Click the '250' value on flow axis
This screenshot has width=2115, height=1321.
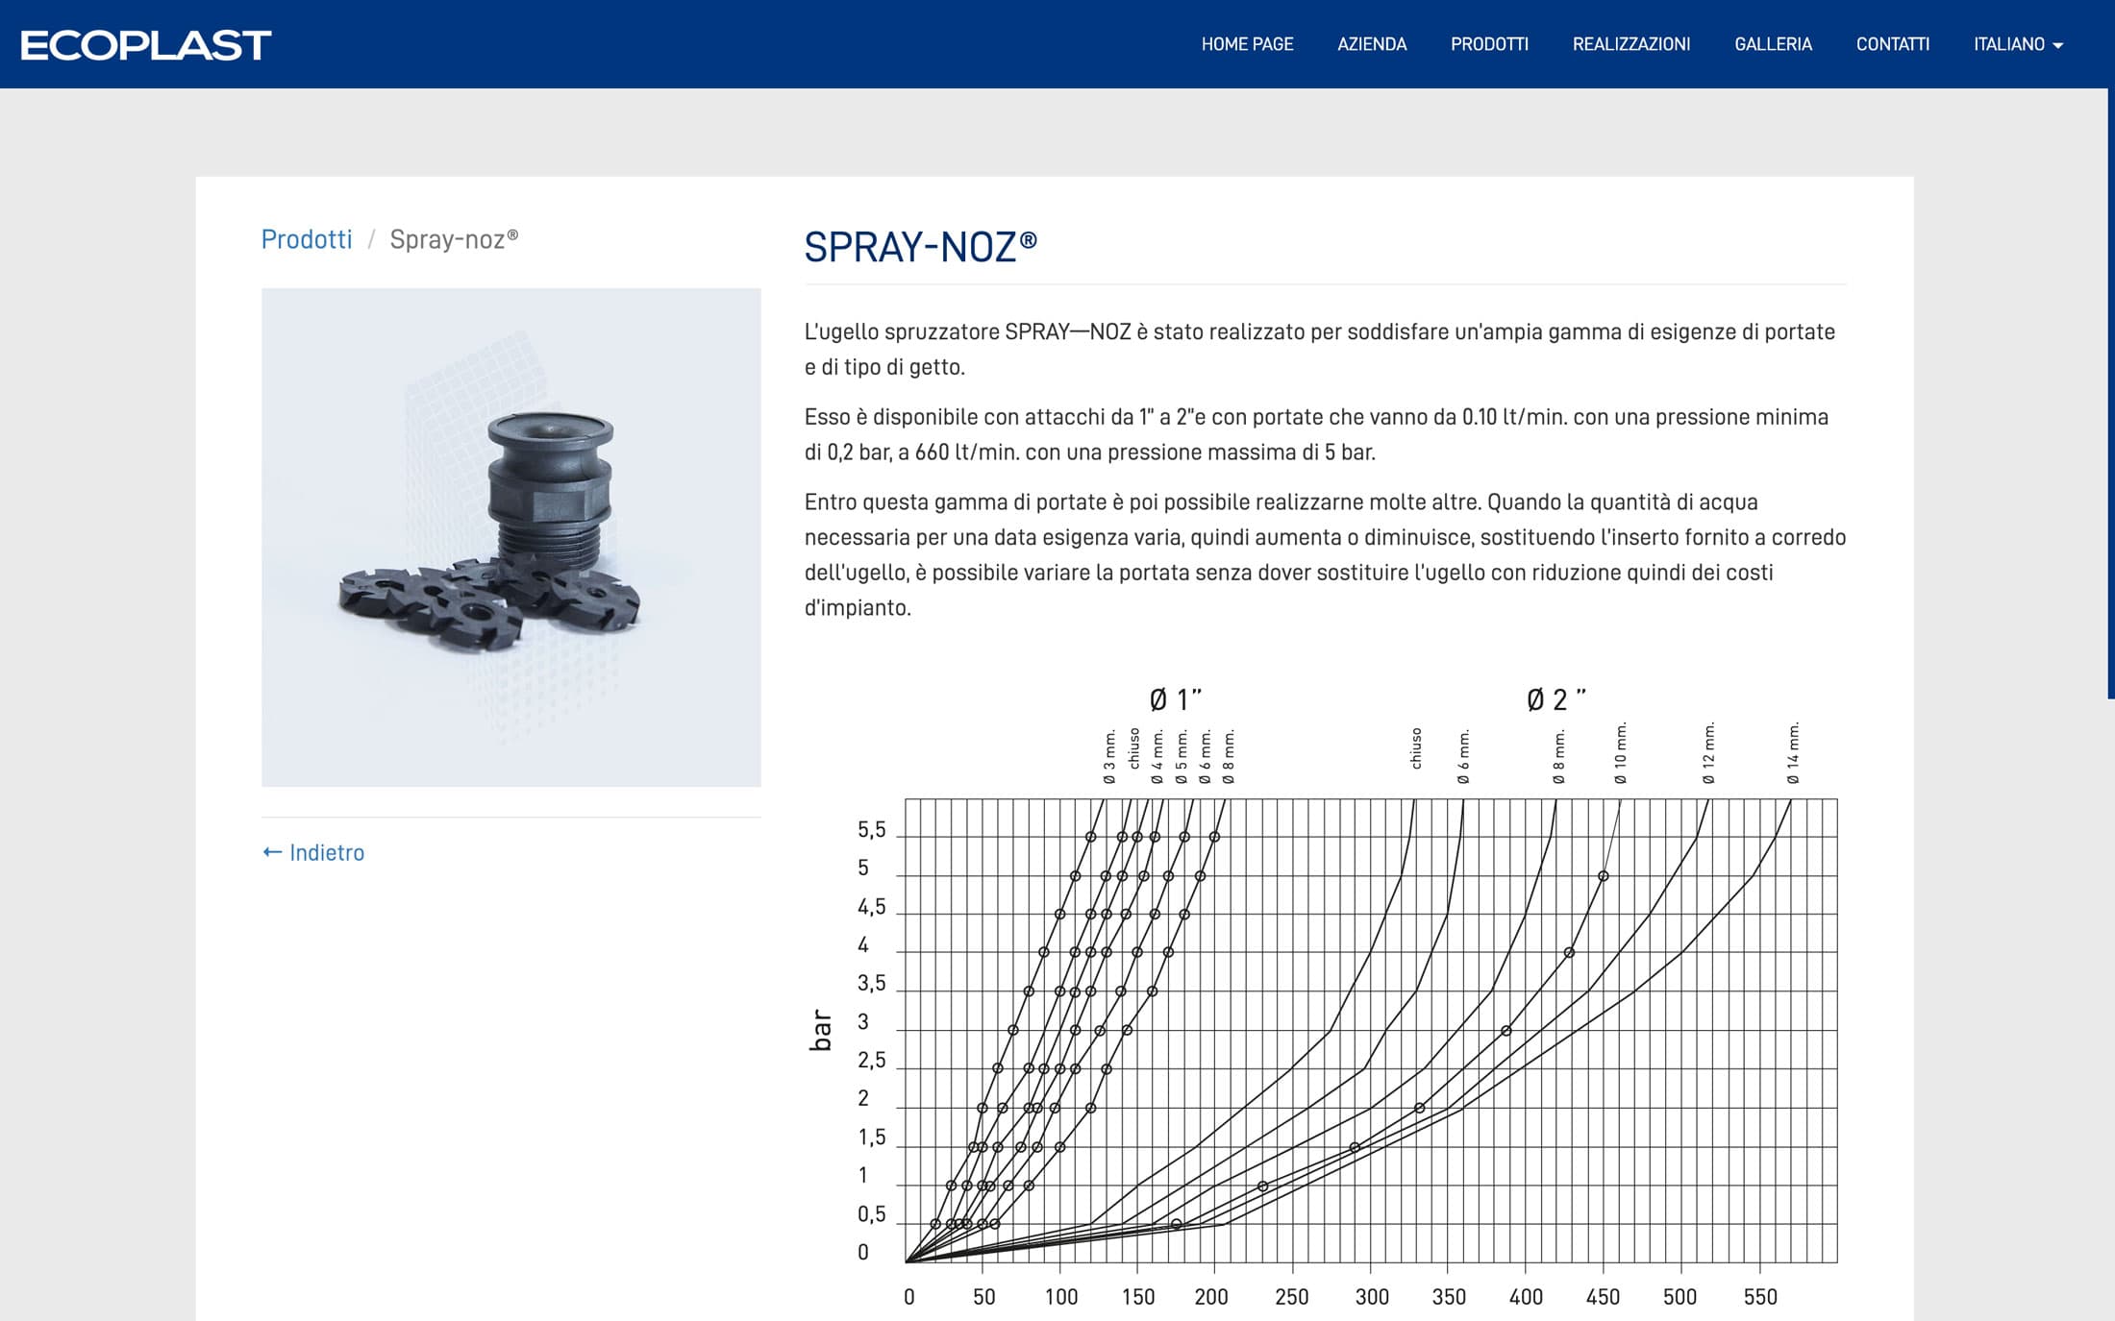tap(1291, 1297)
